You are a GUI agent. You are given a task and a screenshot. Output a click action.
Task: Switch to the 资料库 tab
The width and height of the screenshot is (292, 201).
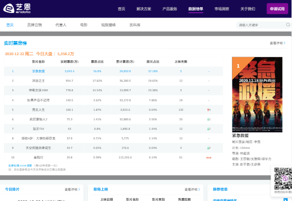point(135,25)
